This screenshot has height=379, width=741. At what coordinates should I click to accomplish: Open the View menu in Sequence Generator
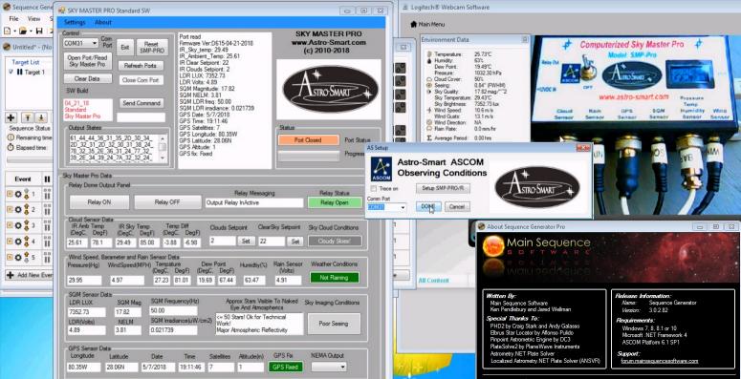(x=34, y=19)
